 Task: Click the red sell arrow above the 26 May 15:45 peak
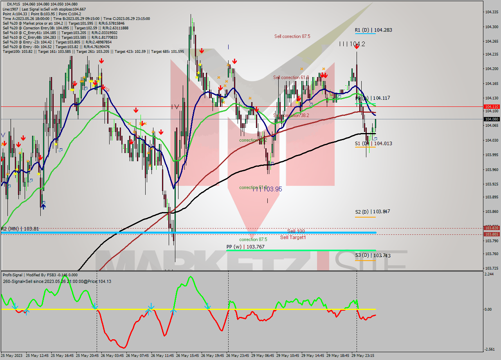pos(201,51)
